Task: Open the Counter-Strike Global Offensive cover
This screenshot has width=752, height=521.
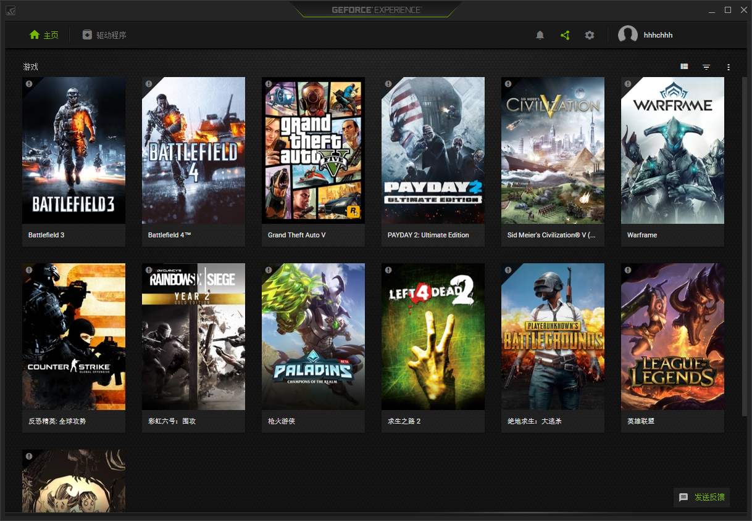Action: [73, 337]
